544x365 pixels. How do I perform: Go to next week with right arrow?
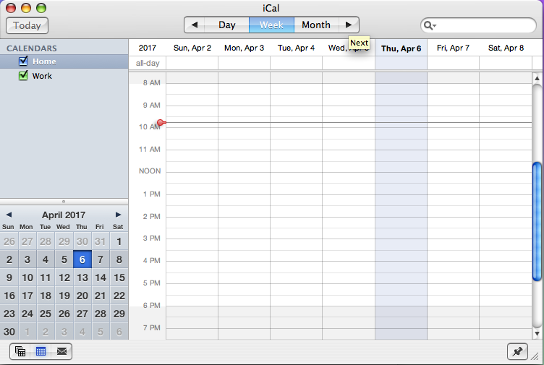click(349, 25)
